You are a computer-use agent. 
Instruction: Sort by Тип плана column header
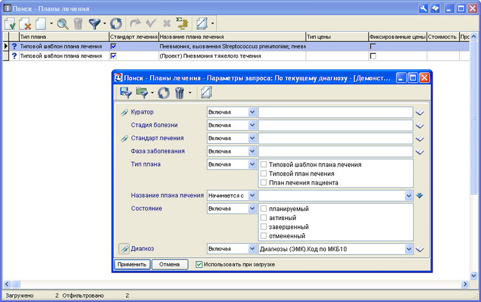64,37
